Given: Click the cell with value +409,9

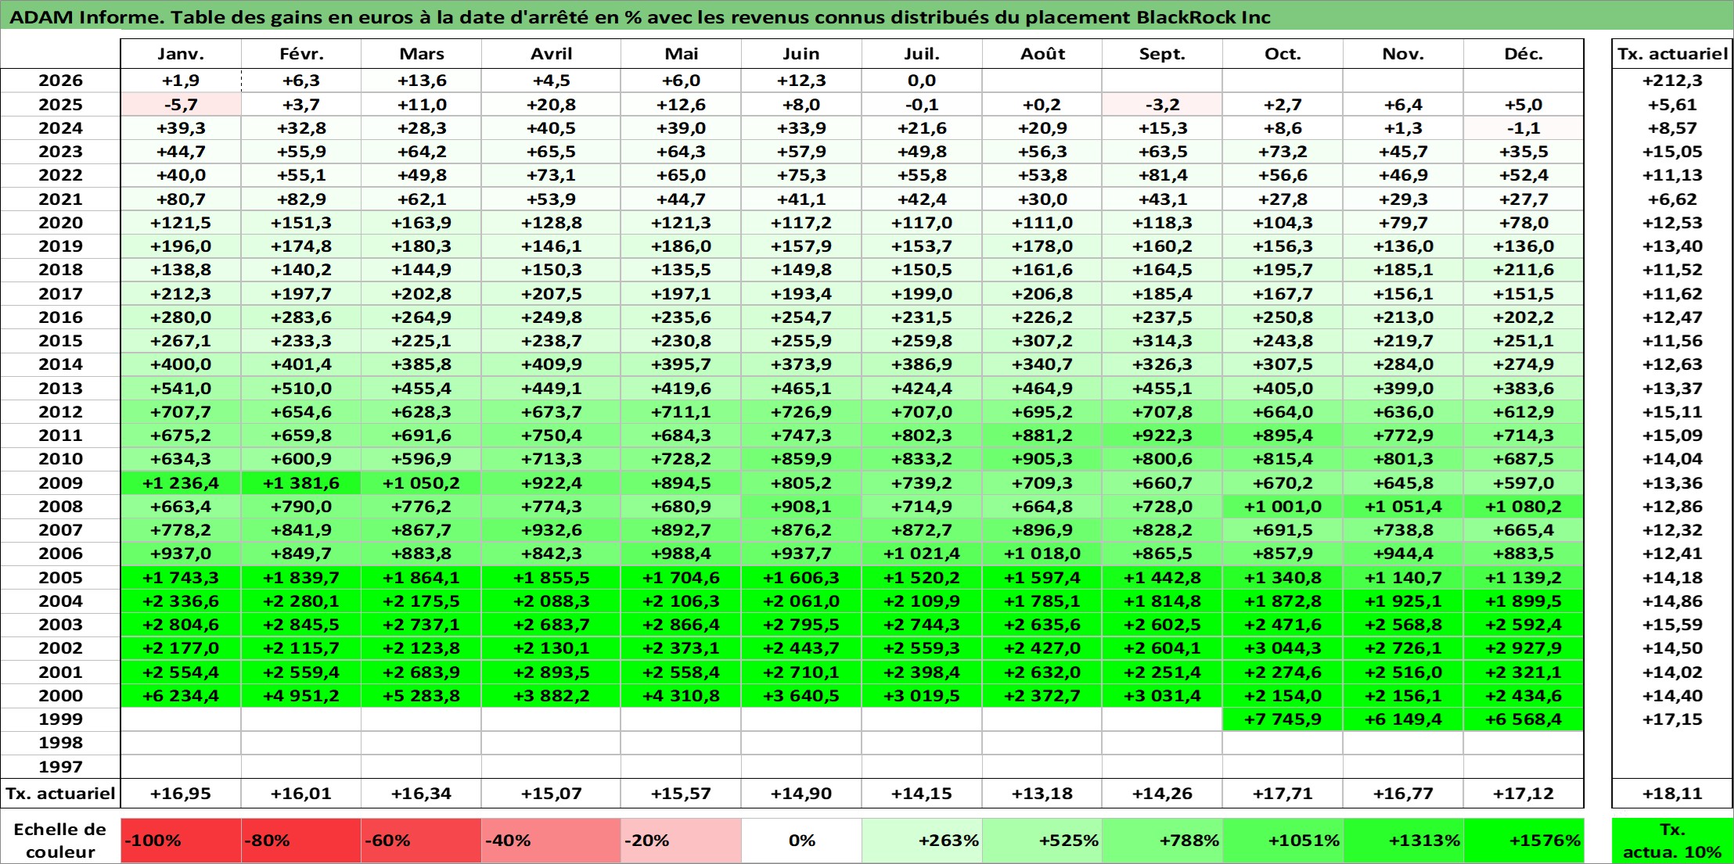Looking at the screenshot, I should [551, 364].
